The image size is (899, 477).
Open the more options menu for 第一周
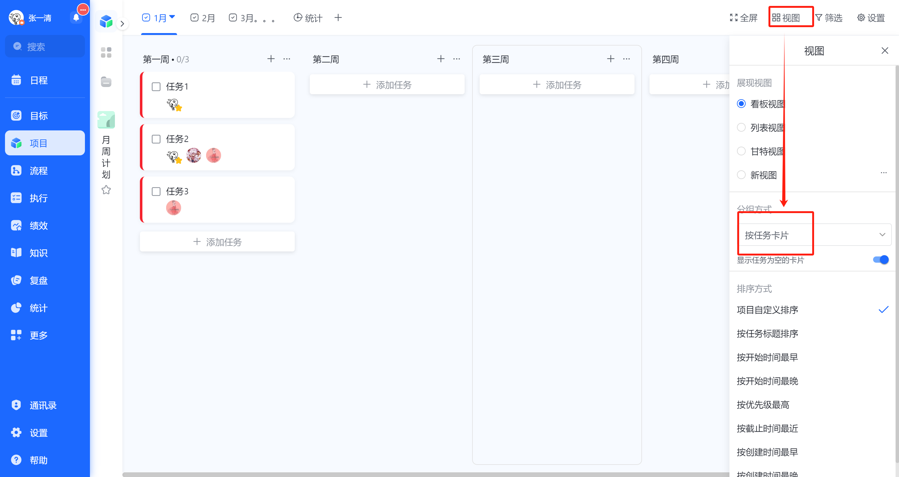287,59
